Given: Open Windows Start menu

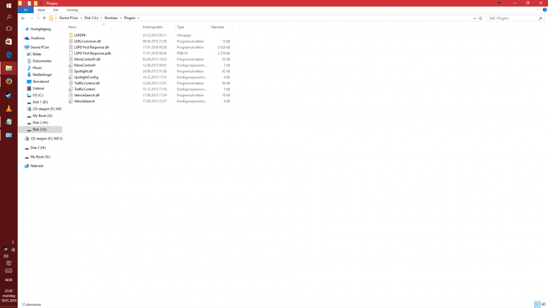Looking at the screenshot, I should (9, 5).
